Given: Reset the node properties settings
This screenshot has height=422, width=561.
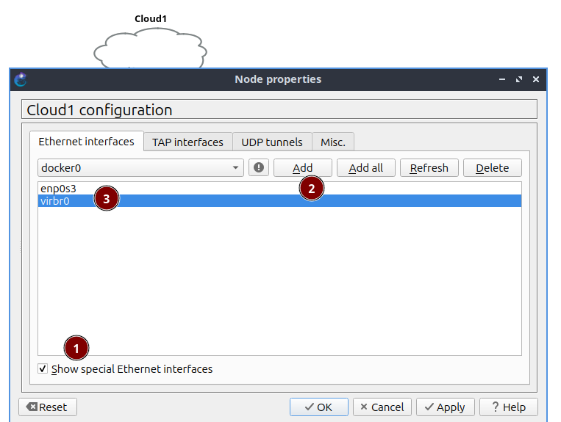Looking at the screenshot, I should [47, 407].
